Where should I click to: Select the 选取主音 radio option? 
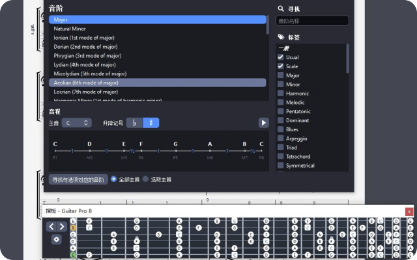coord(145,179)
